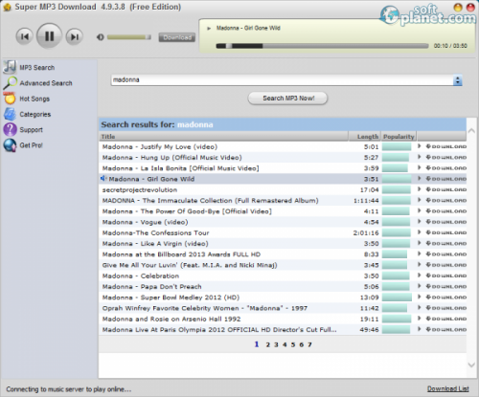479x397 pixels.
Task: Click the Get Pro globe icon
Action: 10,145
